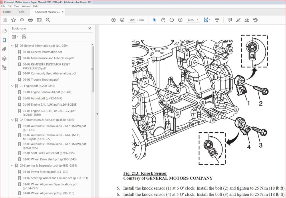Click the scrolling mode toolbar icon
This screenshot has width=286, height=198.
coord(217,20)
